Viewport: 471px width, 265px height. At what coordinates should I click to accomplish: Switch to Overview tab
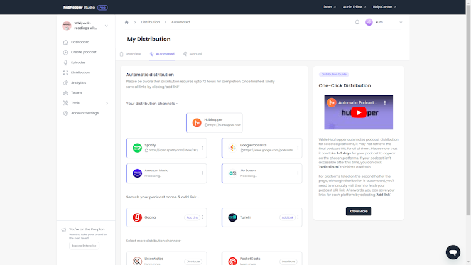(131, 54)
